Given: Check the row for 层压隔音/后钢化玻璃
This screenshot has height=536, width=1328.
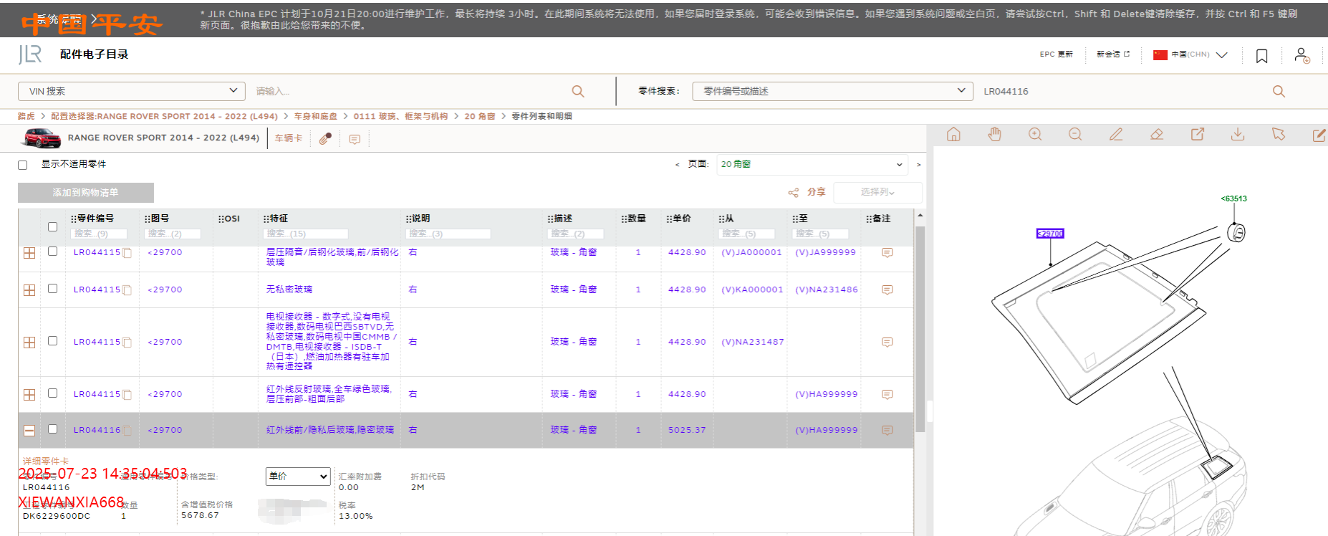Looking at the screenshot, I should point(52,252).
